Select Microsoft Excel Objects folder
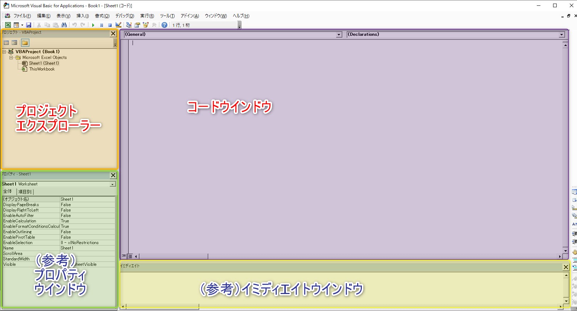577x311 pixels. (x=45, y=57)
